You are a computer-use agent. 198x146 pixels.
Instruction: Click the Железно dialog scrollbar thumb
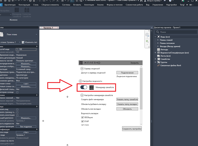pos(141,88)
